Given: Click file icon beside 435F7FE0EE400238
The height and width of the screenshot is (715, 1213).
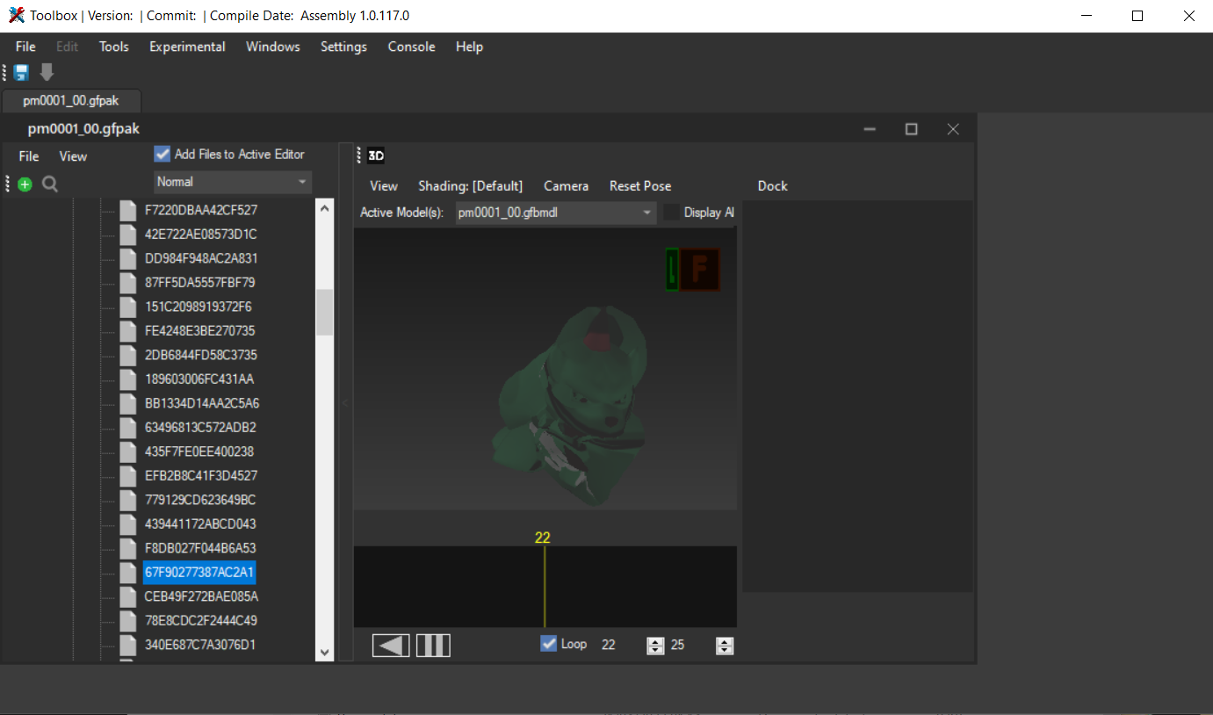Looking at the screenshot, I should coord(128,451).
